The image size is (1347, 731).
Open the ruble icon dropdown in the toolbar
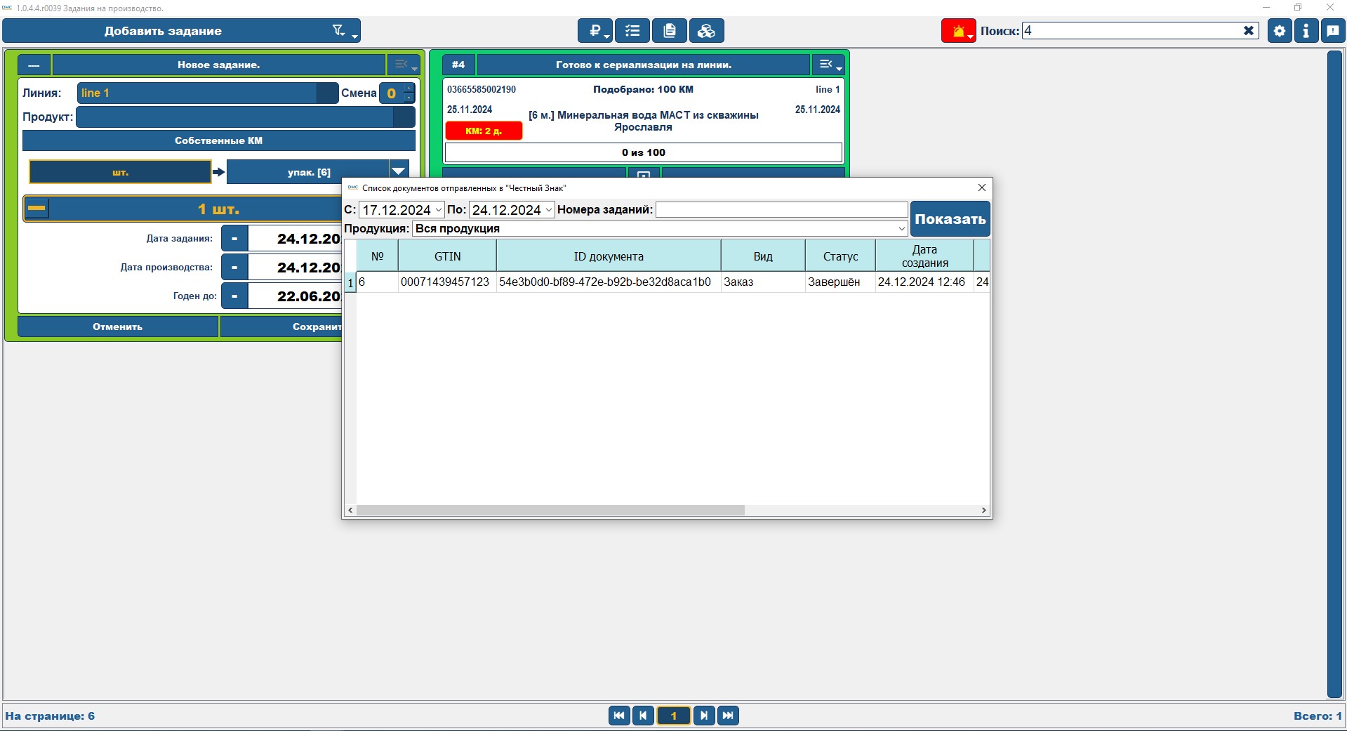click(x=595, y=31)
